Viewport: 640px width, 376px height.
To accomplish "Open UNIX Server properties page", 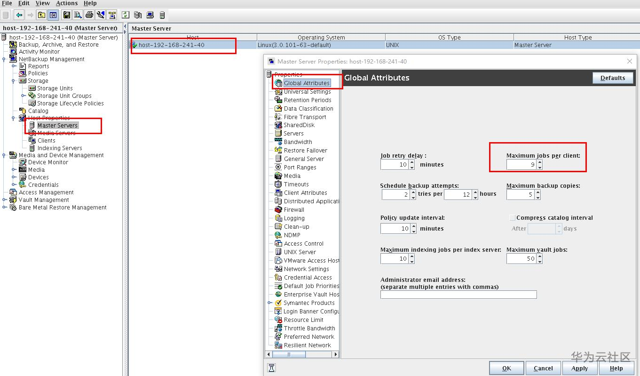I will pyautogui.click(x=300, y=252).
